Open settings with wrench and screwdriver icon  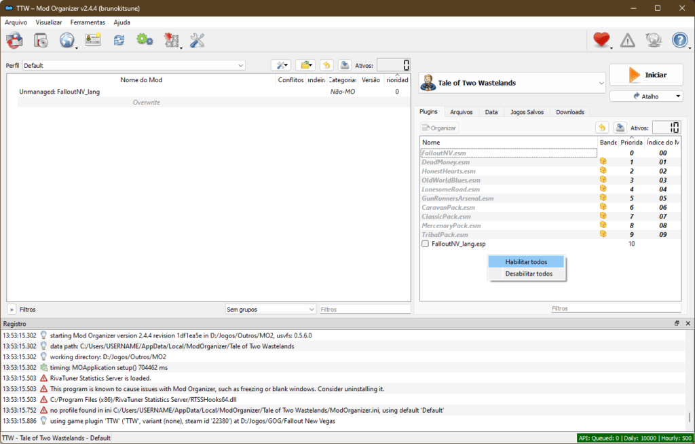[x=198, y=41]
